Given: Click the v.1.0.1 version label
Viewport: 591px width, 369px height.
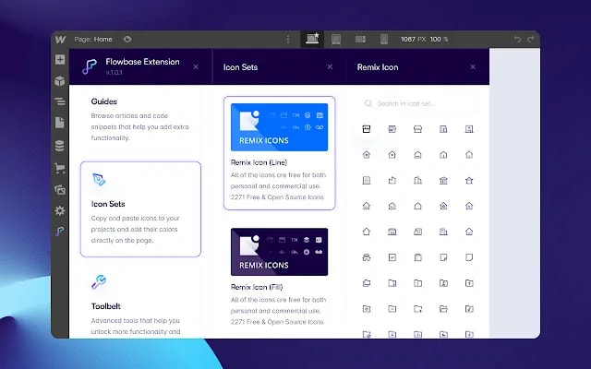Looking at the screenshot, I should pos(114,72).
